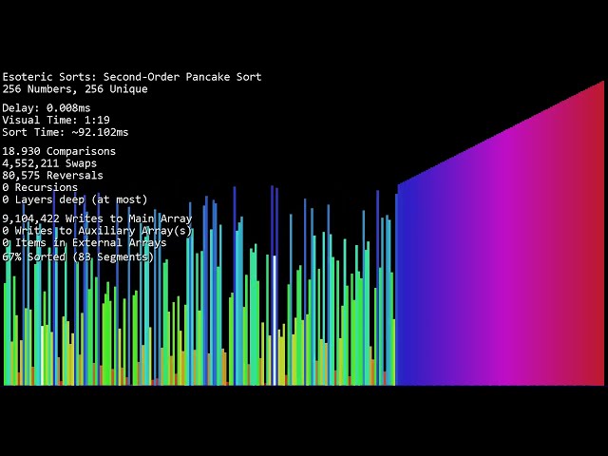Click the short white highlighted bar near left
This screenshot has height=456, width=608.
point(42,355)
